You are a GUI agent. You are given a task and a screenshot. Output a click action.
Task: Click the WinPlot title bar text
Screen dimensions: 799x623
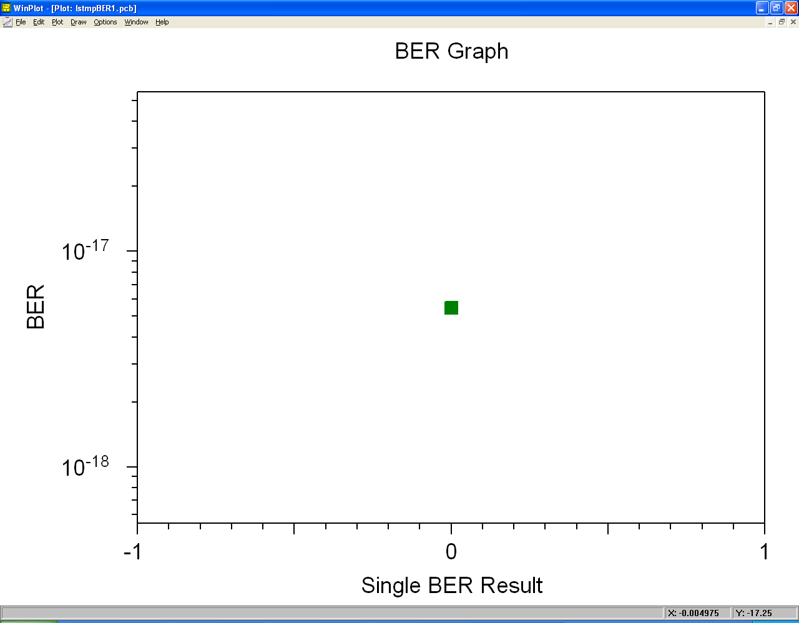click(75, 8)
